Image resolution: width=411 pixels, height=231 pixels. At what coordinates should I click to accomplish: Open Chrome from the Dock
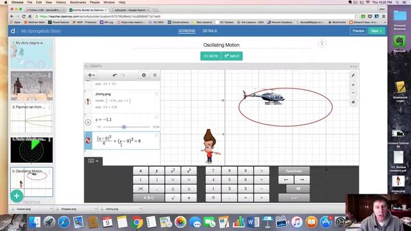click(x=136, y=223)
